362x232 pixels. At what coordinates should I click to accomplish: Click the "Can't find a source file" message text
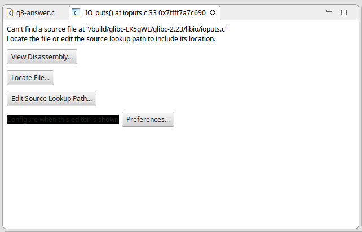[117, 29]
